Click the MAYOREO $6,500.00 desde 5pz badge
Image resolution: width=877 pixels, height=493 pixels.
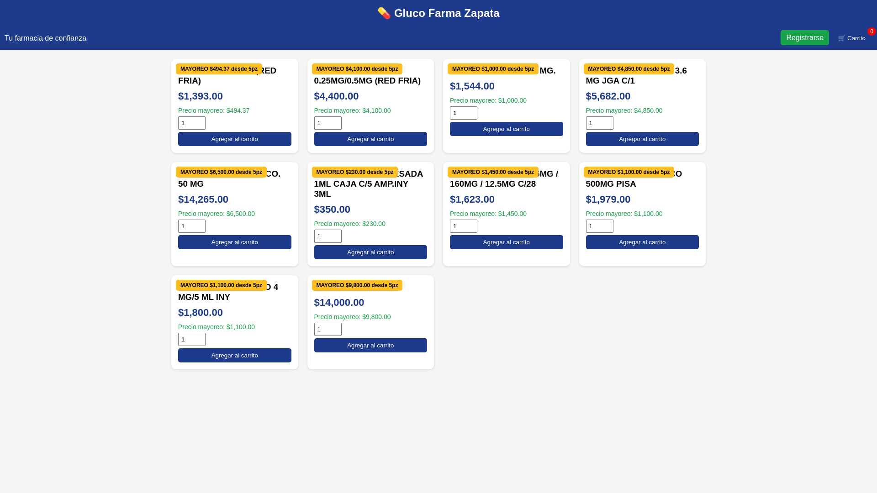pos(221,172)
